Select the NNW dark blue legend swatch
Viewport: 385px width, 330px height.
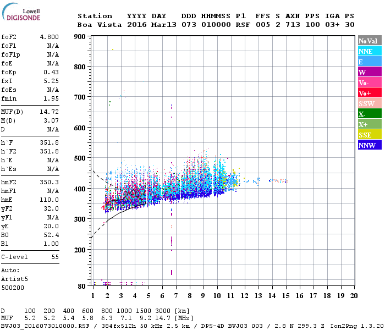pyautogui.click(x=370, y=145)
